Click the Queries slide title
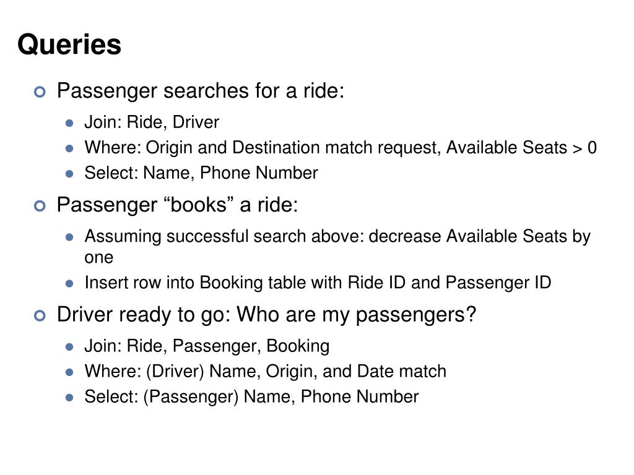The height and width of the screenshot is (475, 634). 69,45
